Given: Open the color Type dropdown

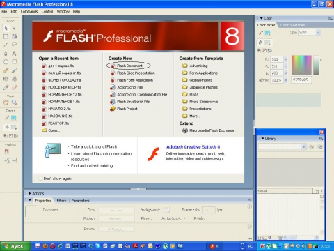Looking at the screenshot, I should tap(318, 32).
